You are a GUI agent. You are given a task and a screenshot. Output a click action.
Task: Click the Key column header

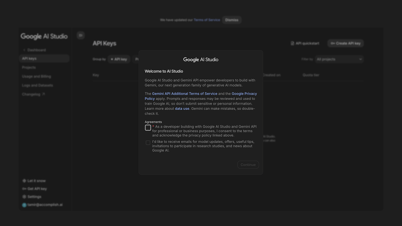96,75
